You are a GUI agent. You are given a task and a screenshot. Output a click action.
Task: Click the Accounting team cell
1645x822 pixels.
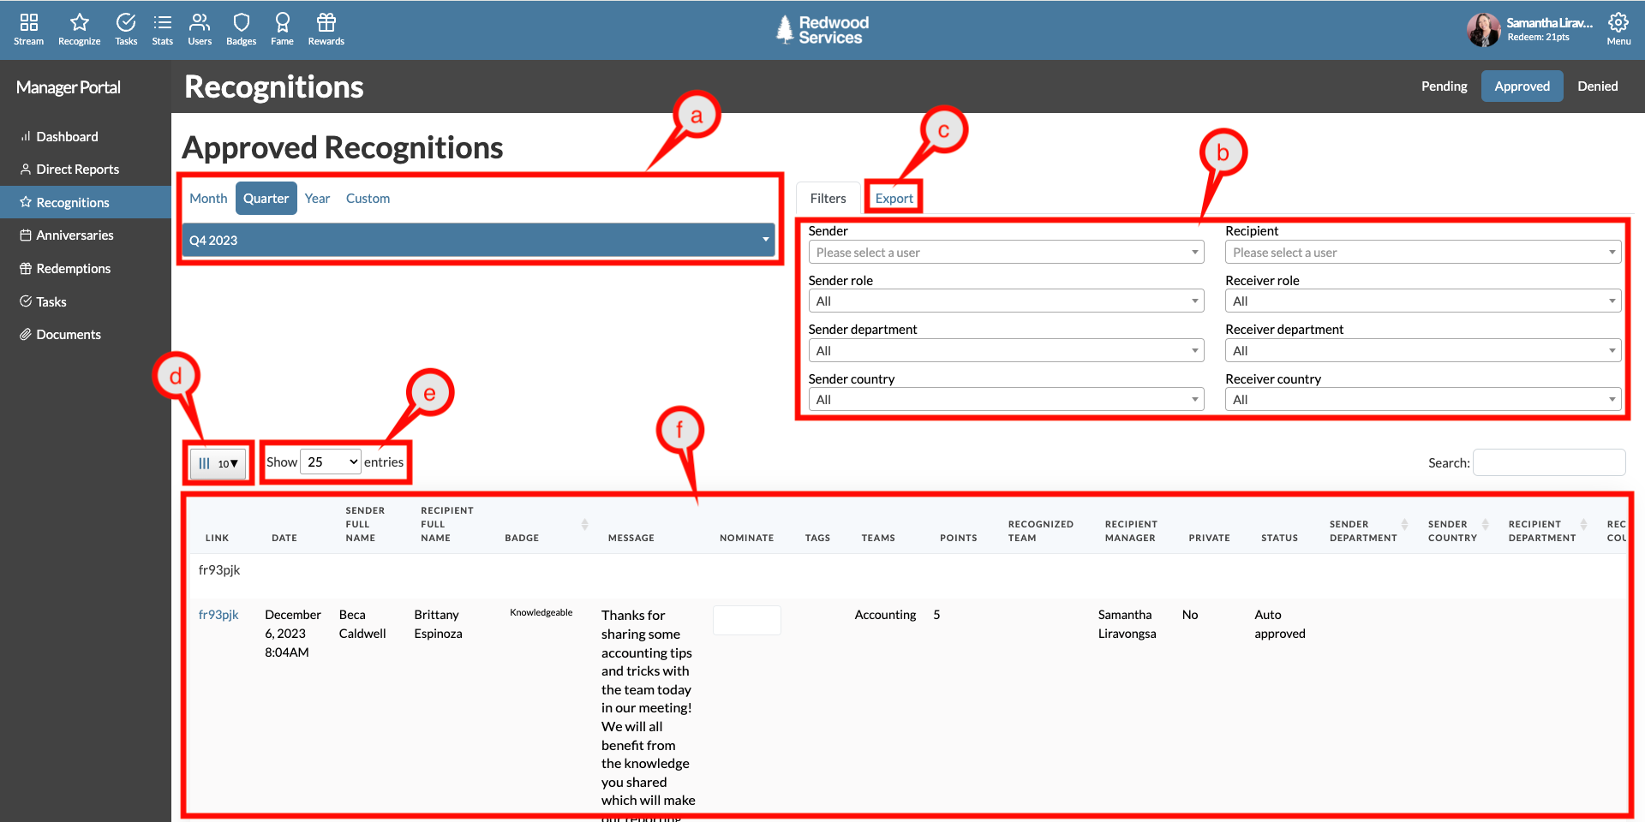click(x=885, y=615)
